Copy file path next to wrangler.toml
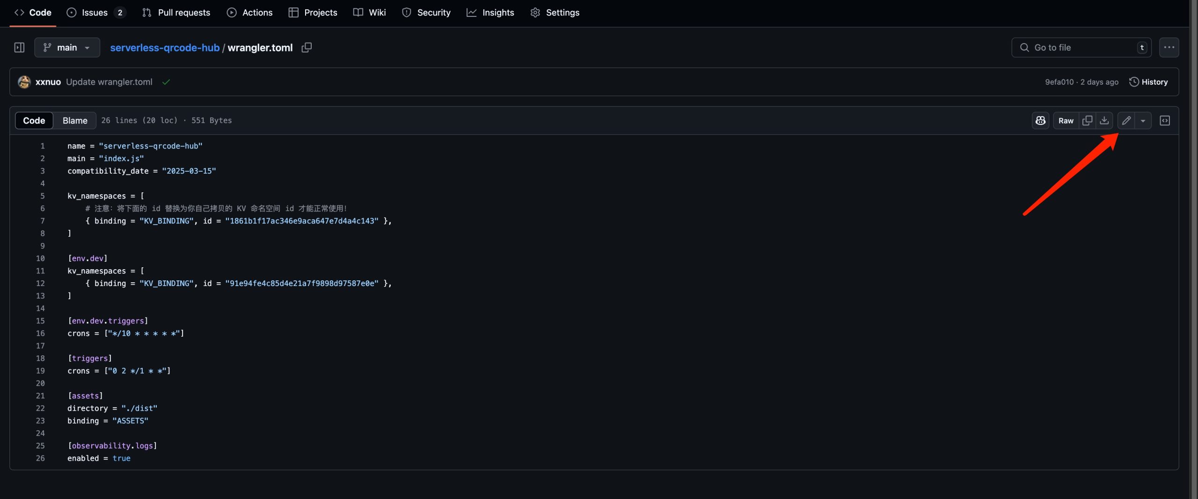 [x=307, y=48]
